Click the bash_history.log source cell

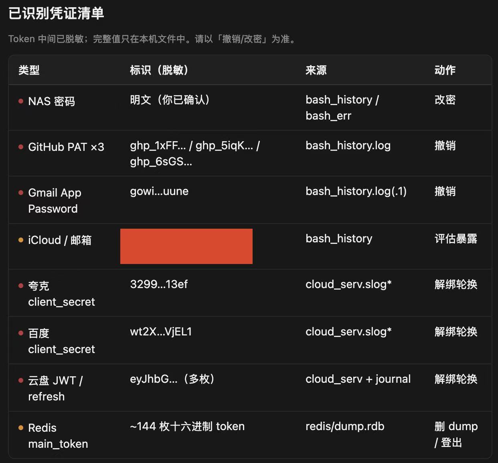pos(348,145)
